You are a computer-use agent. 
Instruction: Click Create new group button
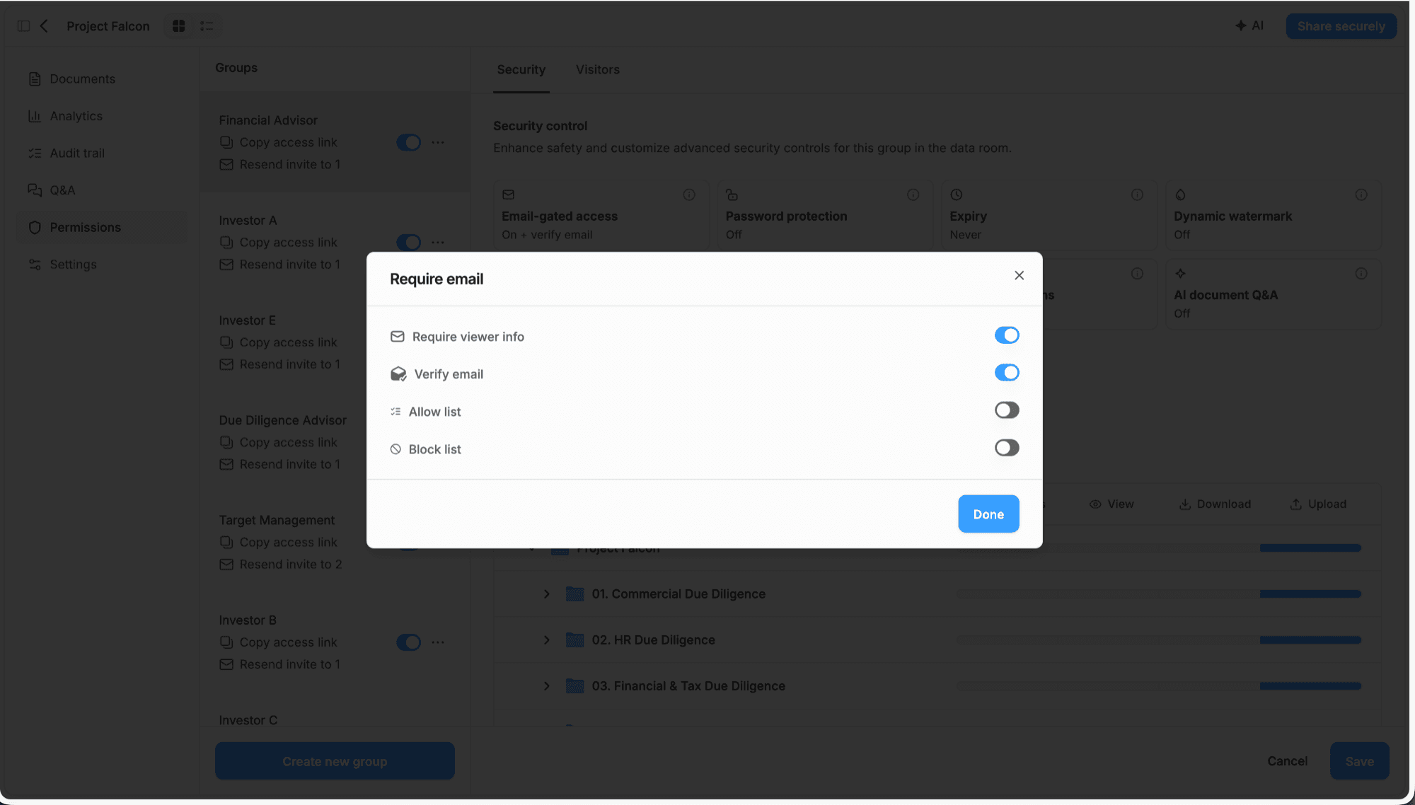335,761
